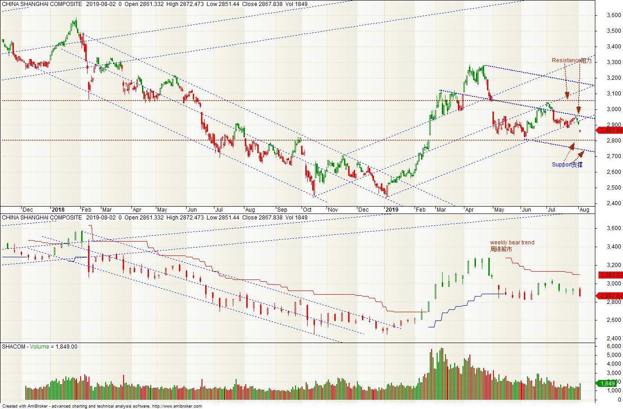Click the '周線熊市' annotation text
The height and width of the screenshot is (409, 623).
500,249
